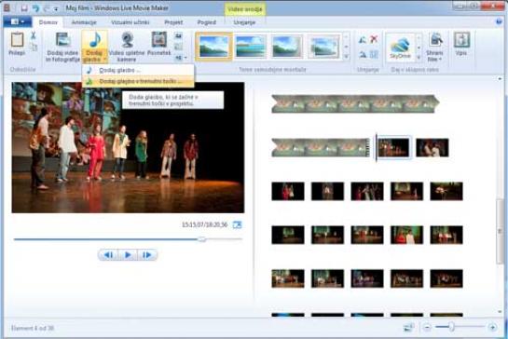Open the Urejanje tab under Video orodja
Viewport: 508px width, 339px height.
tap(244, 22)
